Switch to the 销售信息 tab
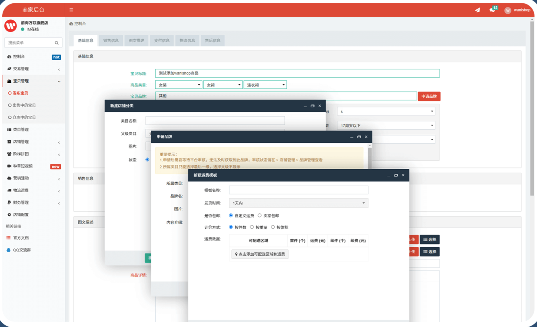The height and width of the screenshot is (327, 537). [111, 40]
